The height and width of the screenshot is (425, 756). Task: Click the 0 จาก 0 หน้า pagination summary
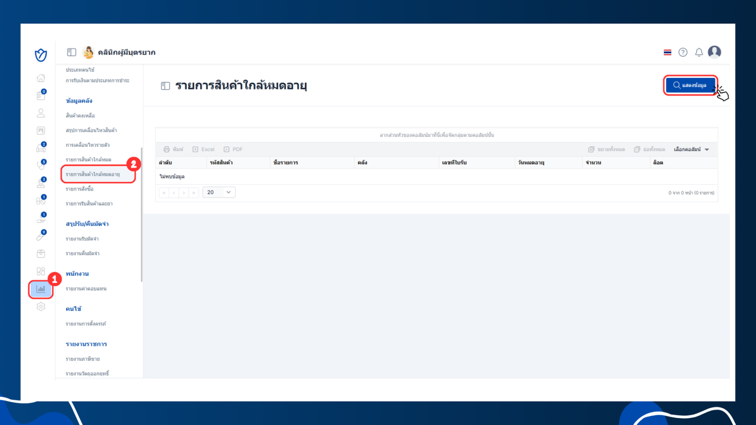[x=691, y=193]
